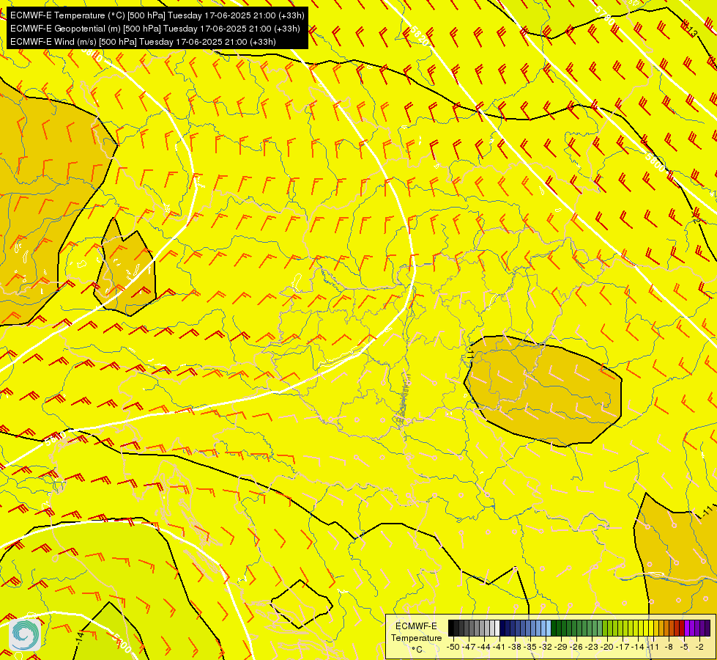Click the -32 value on the legend scale
The image size is (717, 660).
click(x=546, y=648)
